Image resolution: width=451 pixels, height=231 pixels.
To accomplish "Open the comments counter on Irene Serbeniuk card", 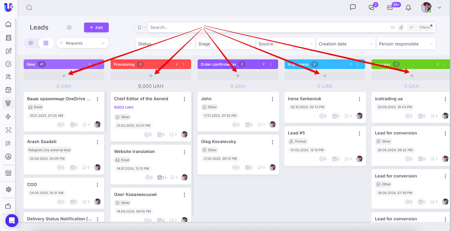I will [x=348, y=116].
